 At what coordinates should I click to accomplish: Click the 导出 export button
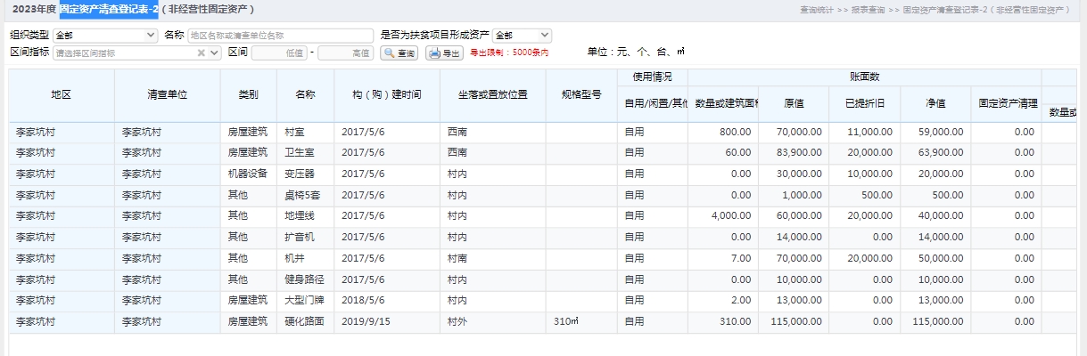(x=445, y=53)
